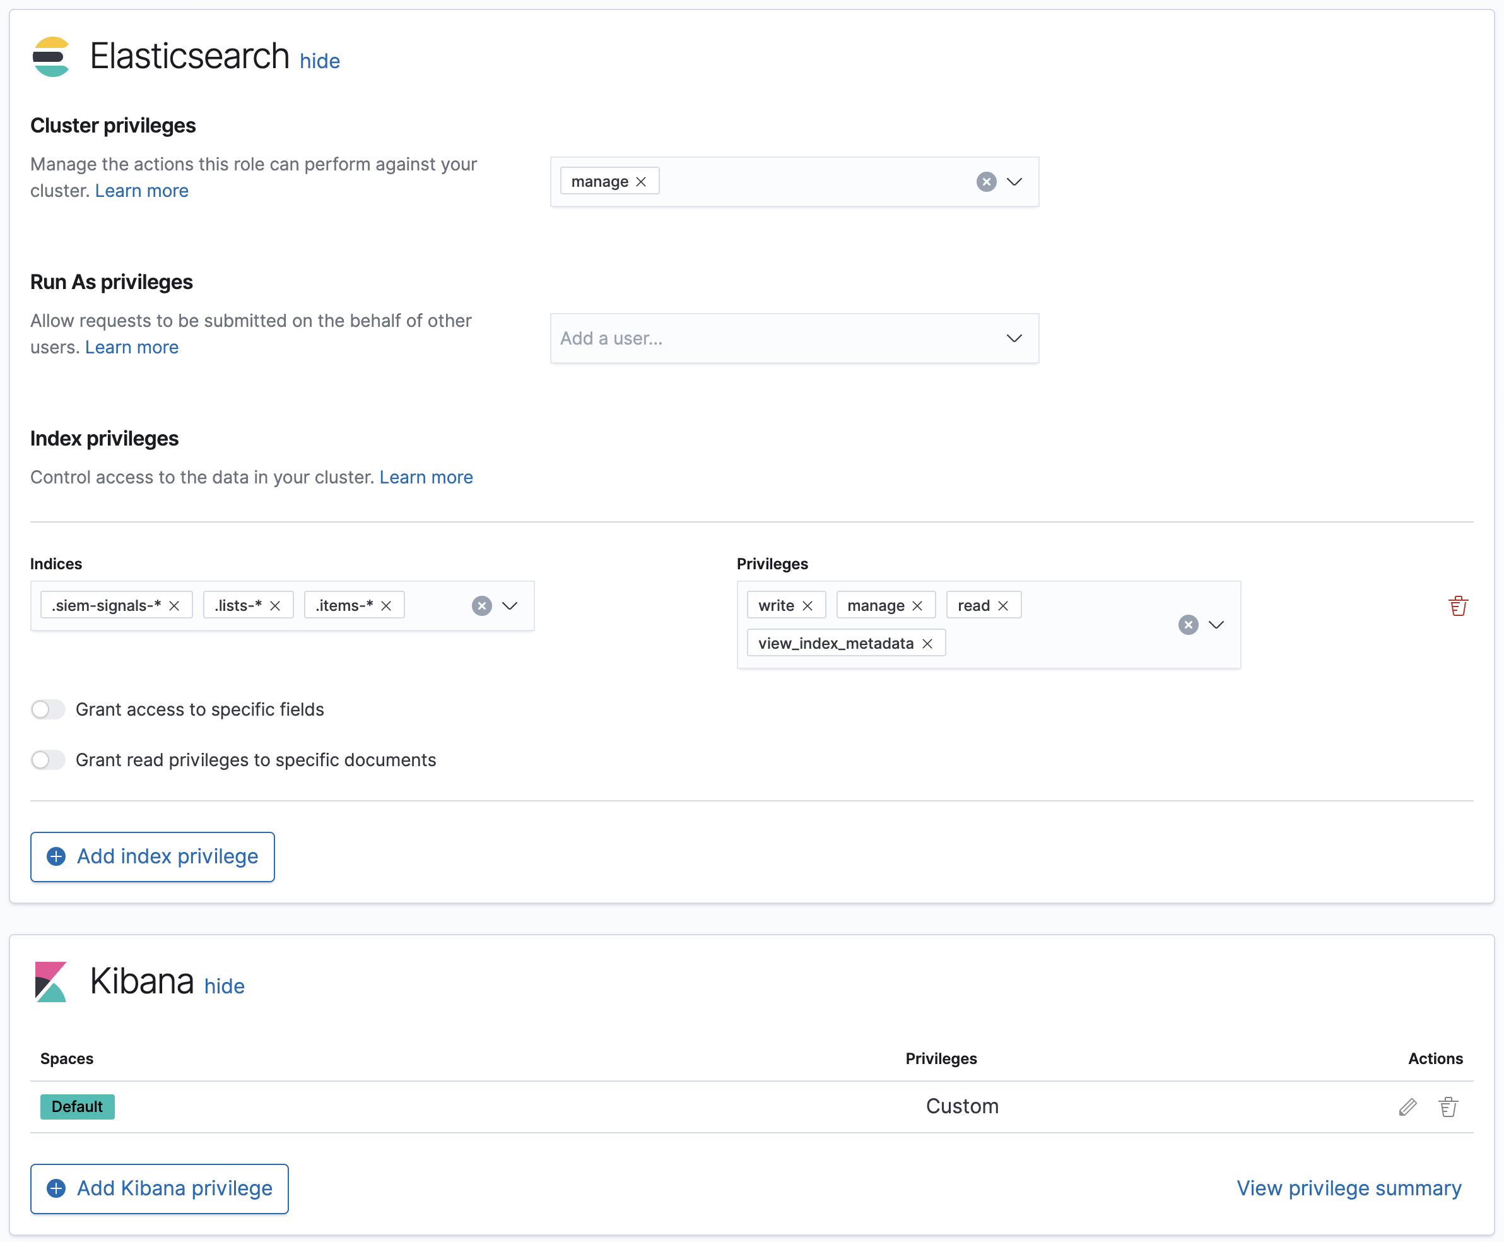Image resolution: width=1504 pixels, height=1242 pixels.
Task: Click Add index privilege button
Action: (152, 856)
